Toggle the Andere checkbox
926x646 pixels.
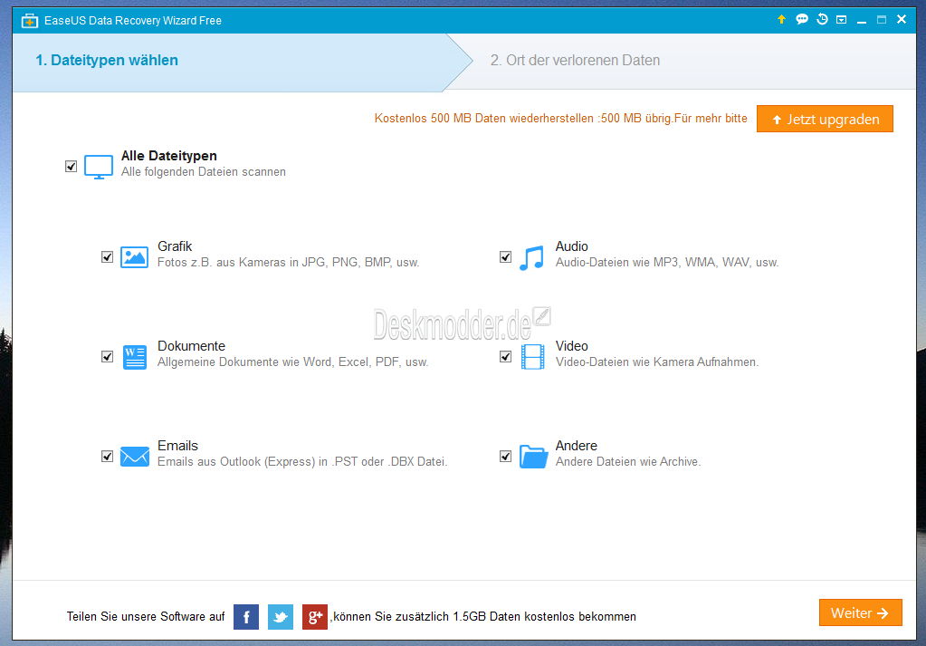tap(505, 457)
